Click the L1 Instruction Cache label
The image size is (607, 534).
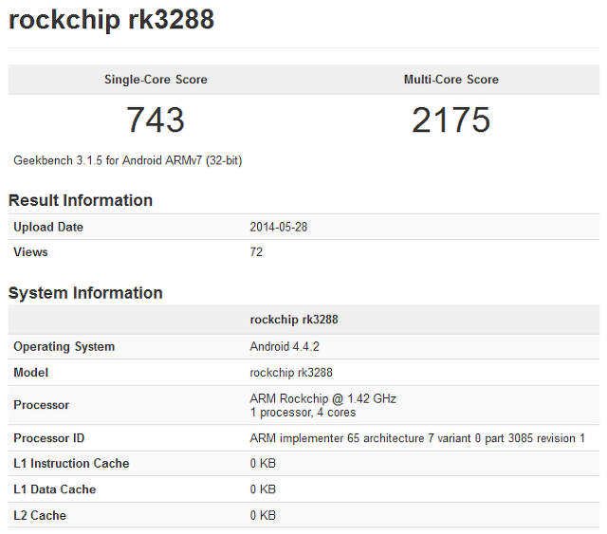click(71, 464)
